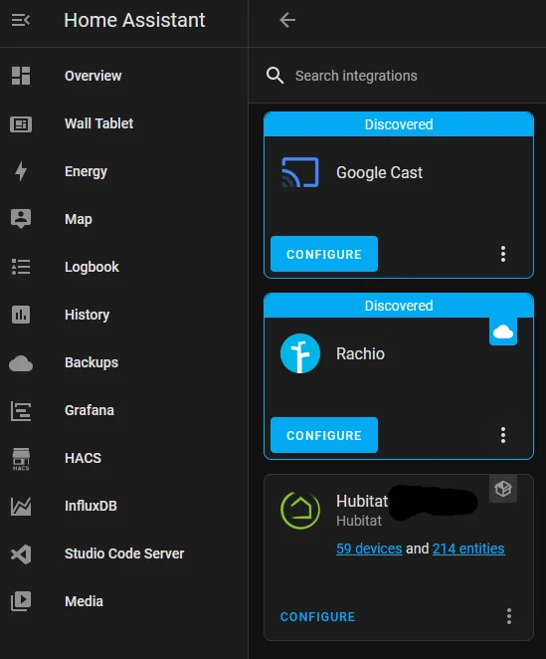Click the Google Cast logo

(x=300, y=172)
